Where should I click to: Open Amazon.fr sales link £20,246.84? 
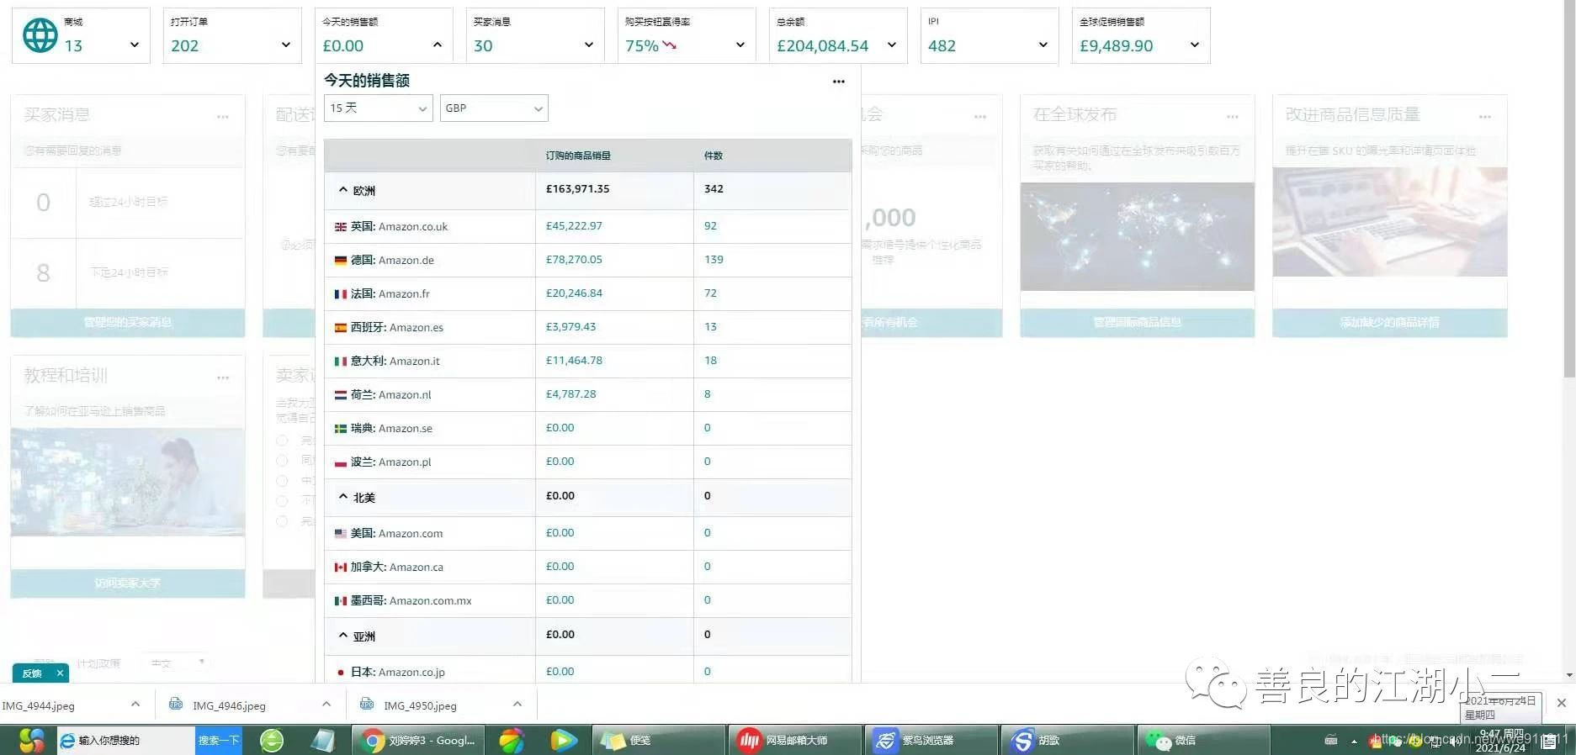pyautogui.click(x=574, y=293)
